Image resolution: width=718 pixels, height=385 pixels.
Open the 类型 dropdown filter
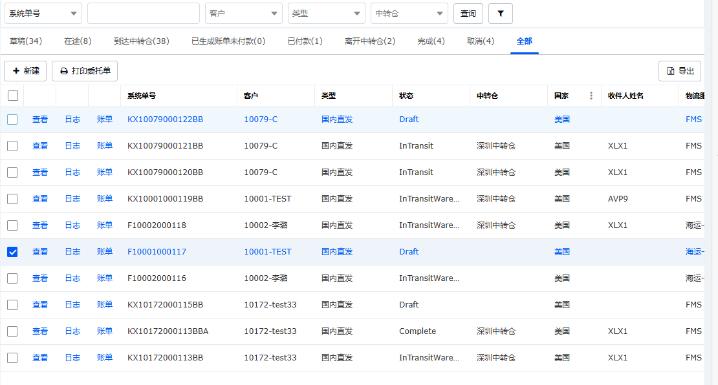[326, 14]
